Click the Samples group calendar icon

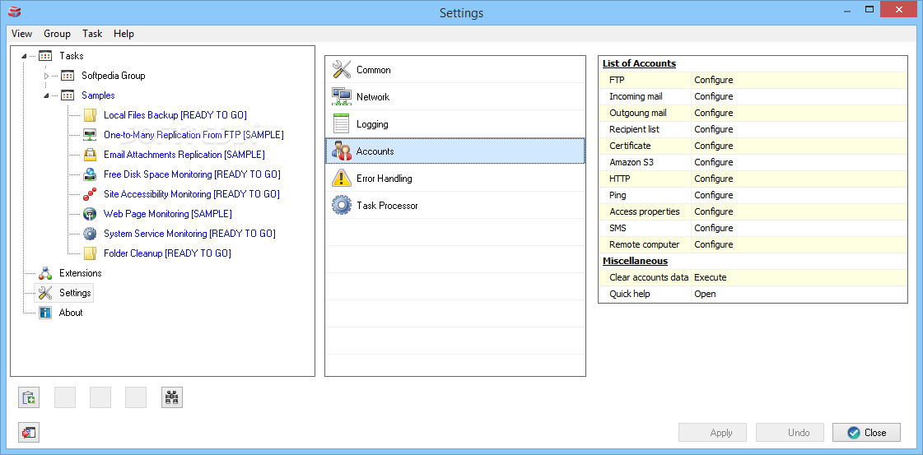[x=68, y=95]
